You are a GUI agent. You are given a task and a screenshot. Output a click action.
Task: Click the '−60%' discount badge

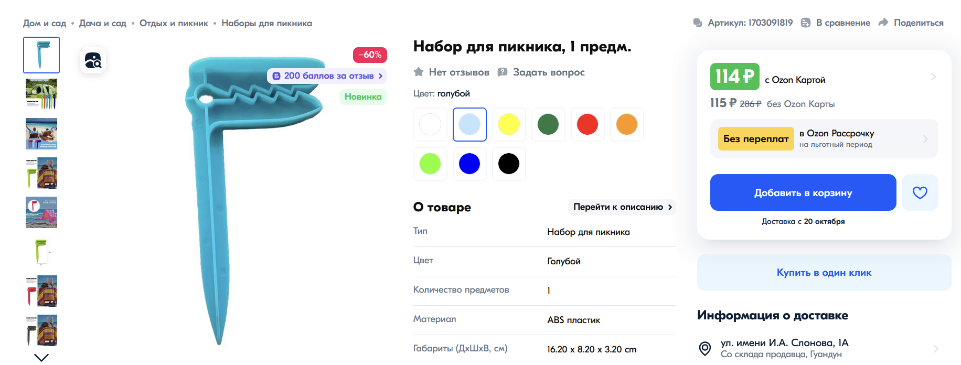click(x=370, y=55)
